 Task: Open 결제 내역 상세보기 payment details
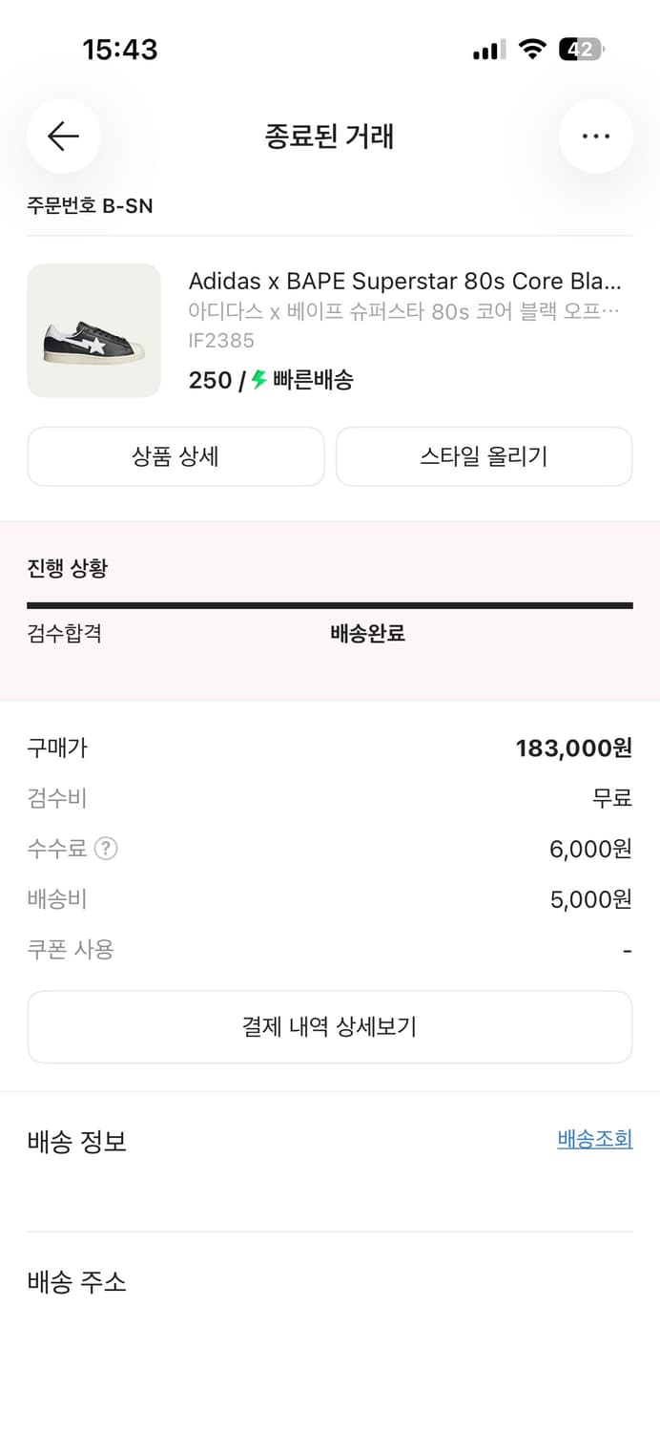[330, 1026]
